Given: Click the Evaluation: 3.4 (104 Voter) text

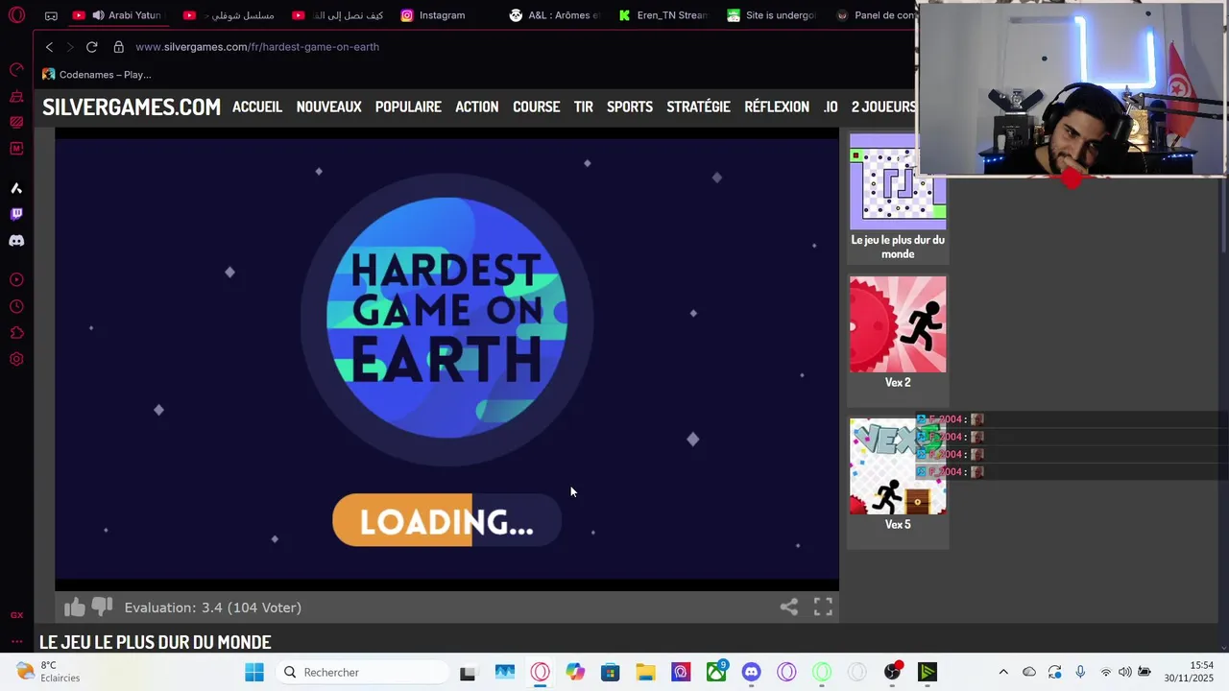Looking at the screenshot, I should (x=213, y=608).
